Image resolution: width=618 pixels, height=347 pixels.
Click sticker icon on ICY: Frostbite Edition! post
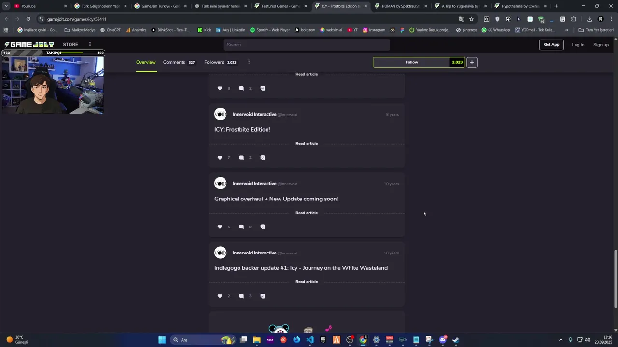coord(263,158)
